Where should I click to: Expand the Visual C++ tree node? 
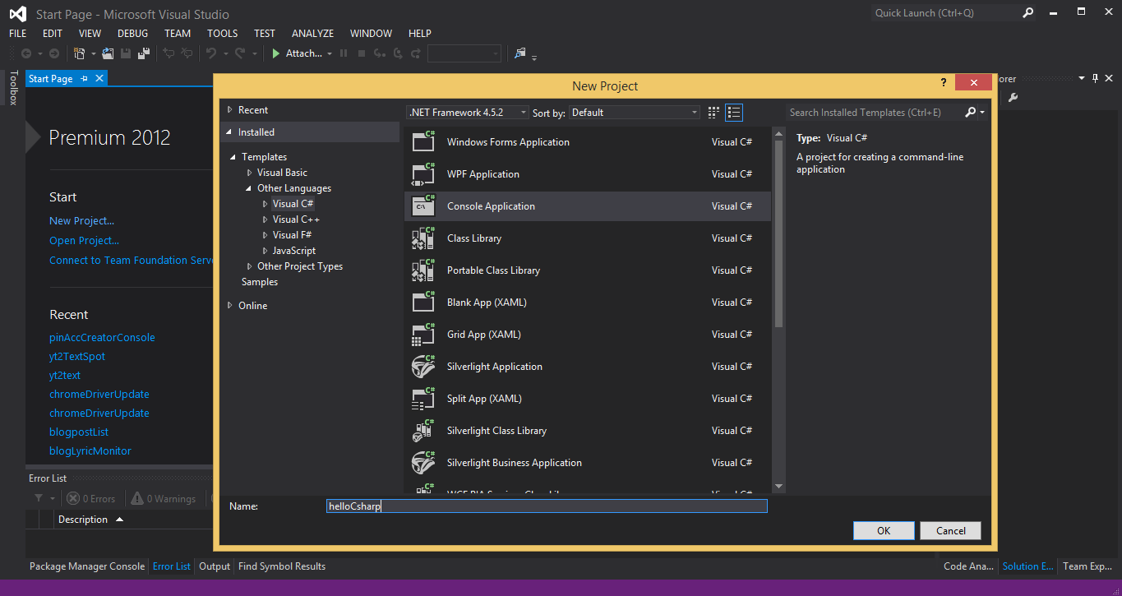coord(265,219)
